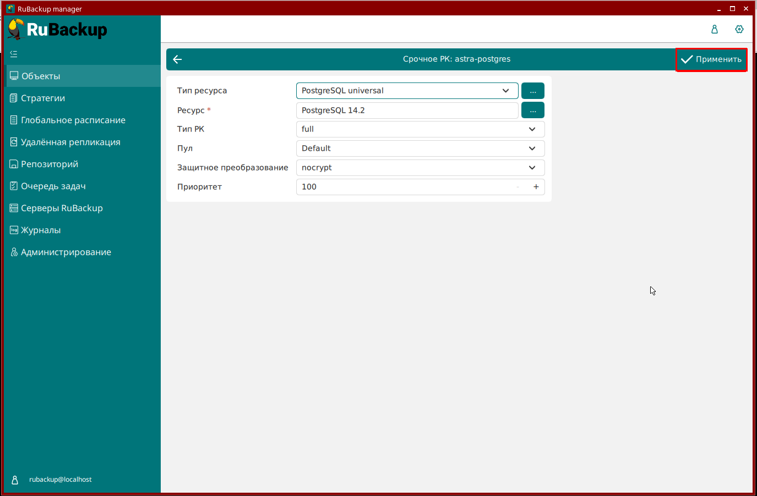Click the checkmark icon on Применить
Viewport: 757px width, 496px height.
[x=687, y=59]
